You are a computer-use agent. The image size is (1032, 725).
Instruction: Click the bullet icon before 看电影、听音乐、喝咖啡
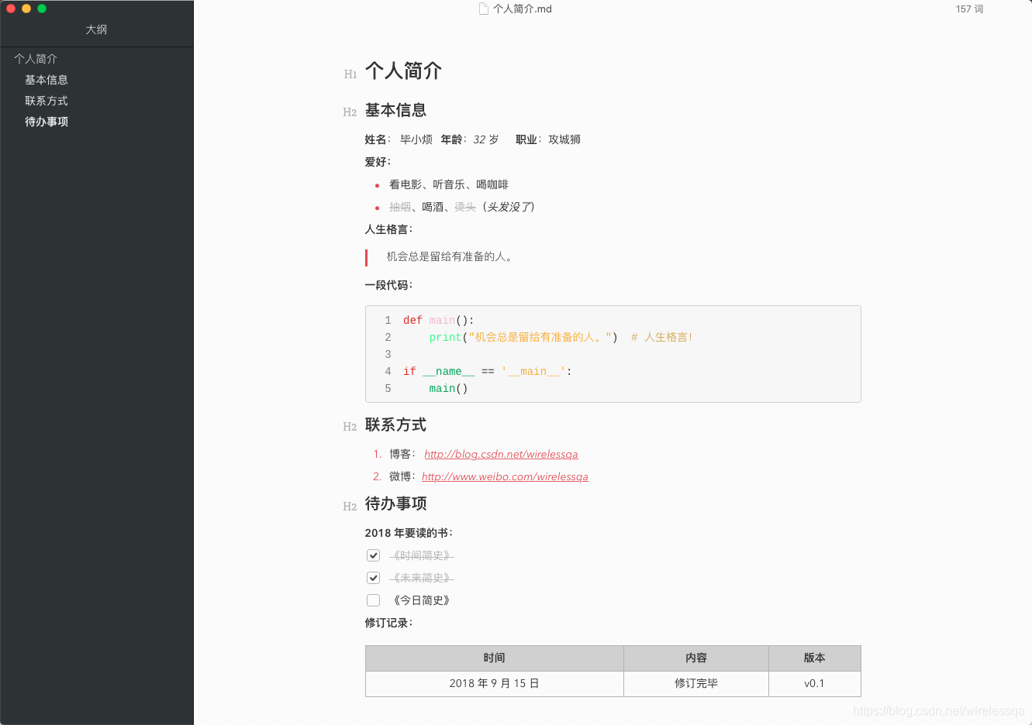coord(375,185)
